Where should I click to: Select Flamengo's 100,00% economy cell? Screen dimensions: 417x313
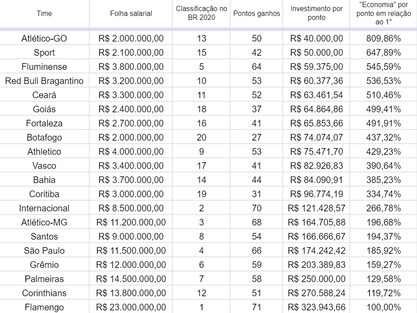coord(383,307)
